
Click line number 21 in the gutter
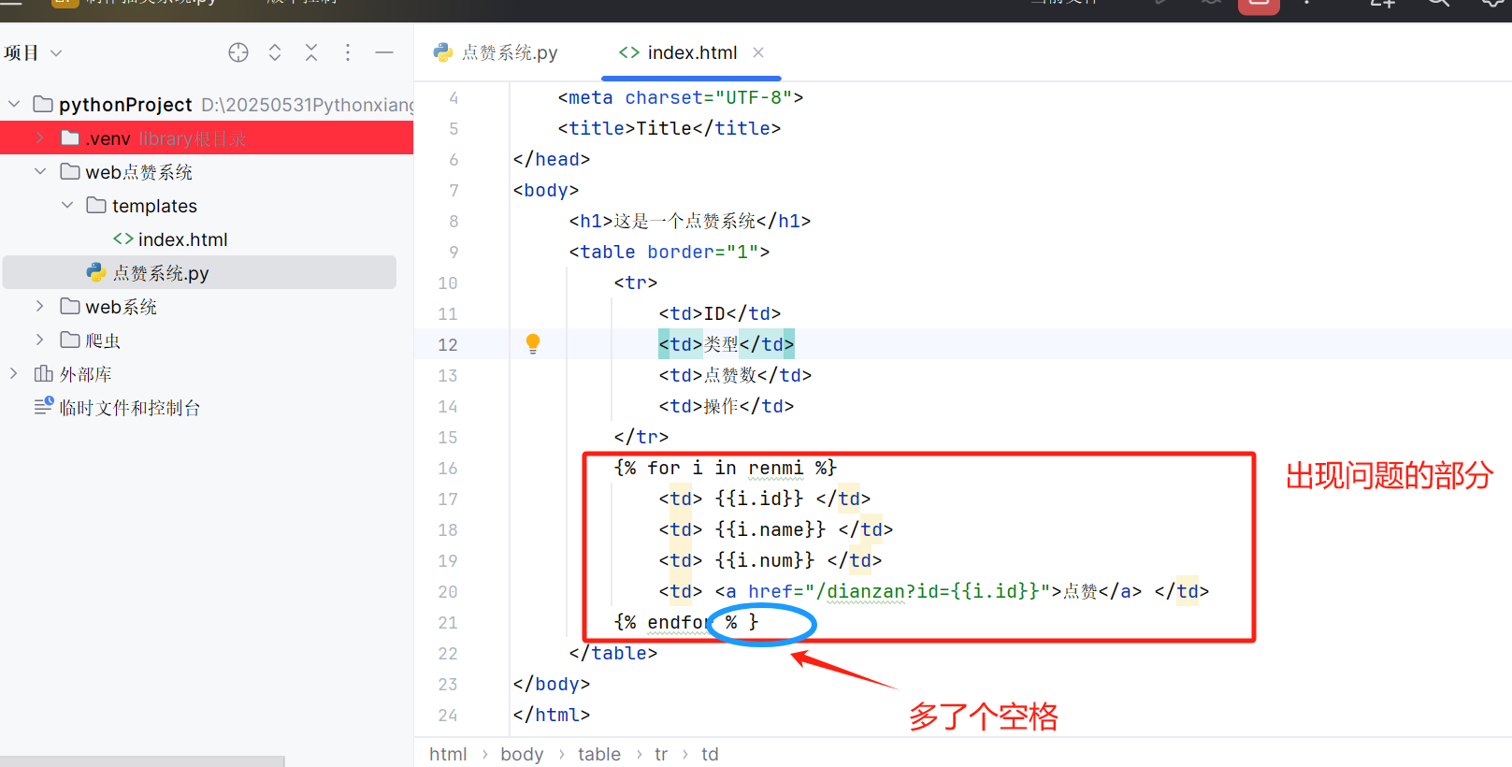448,623
